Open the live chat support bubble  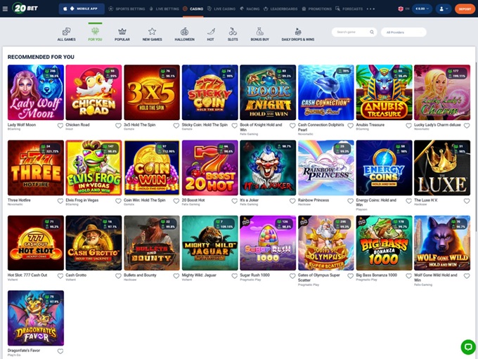tap(467, 346)
